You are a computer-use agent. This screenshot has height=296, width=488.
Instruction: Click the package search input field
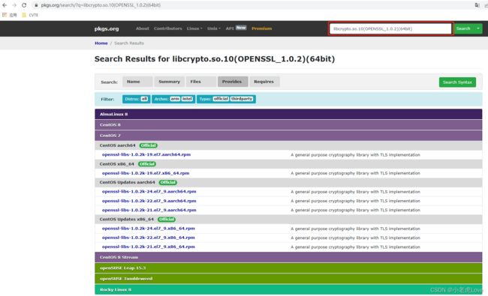click(x=390, y=28)
